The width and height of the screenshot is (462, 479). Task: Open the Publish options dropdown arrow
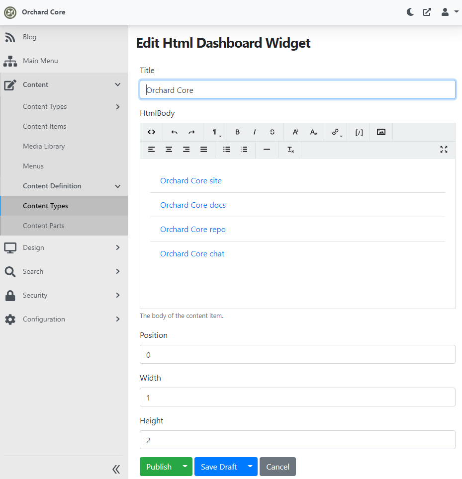pos(185,467)
